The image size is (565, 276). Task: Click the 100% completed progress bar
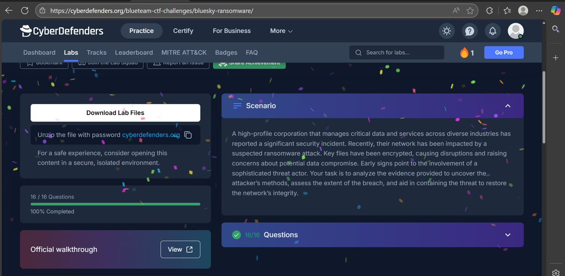115,204
